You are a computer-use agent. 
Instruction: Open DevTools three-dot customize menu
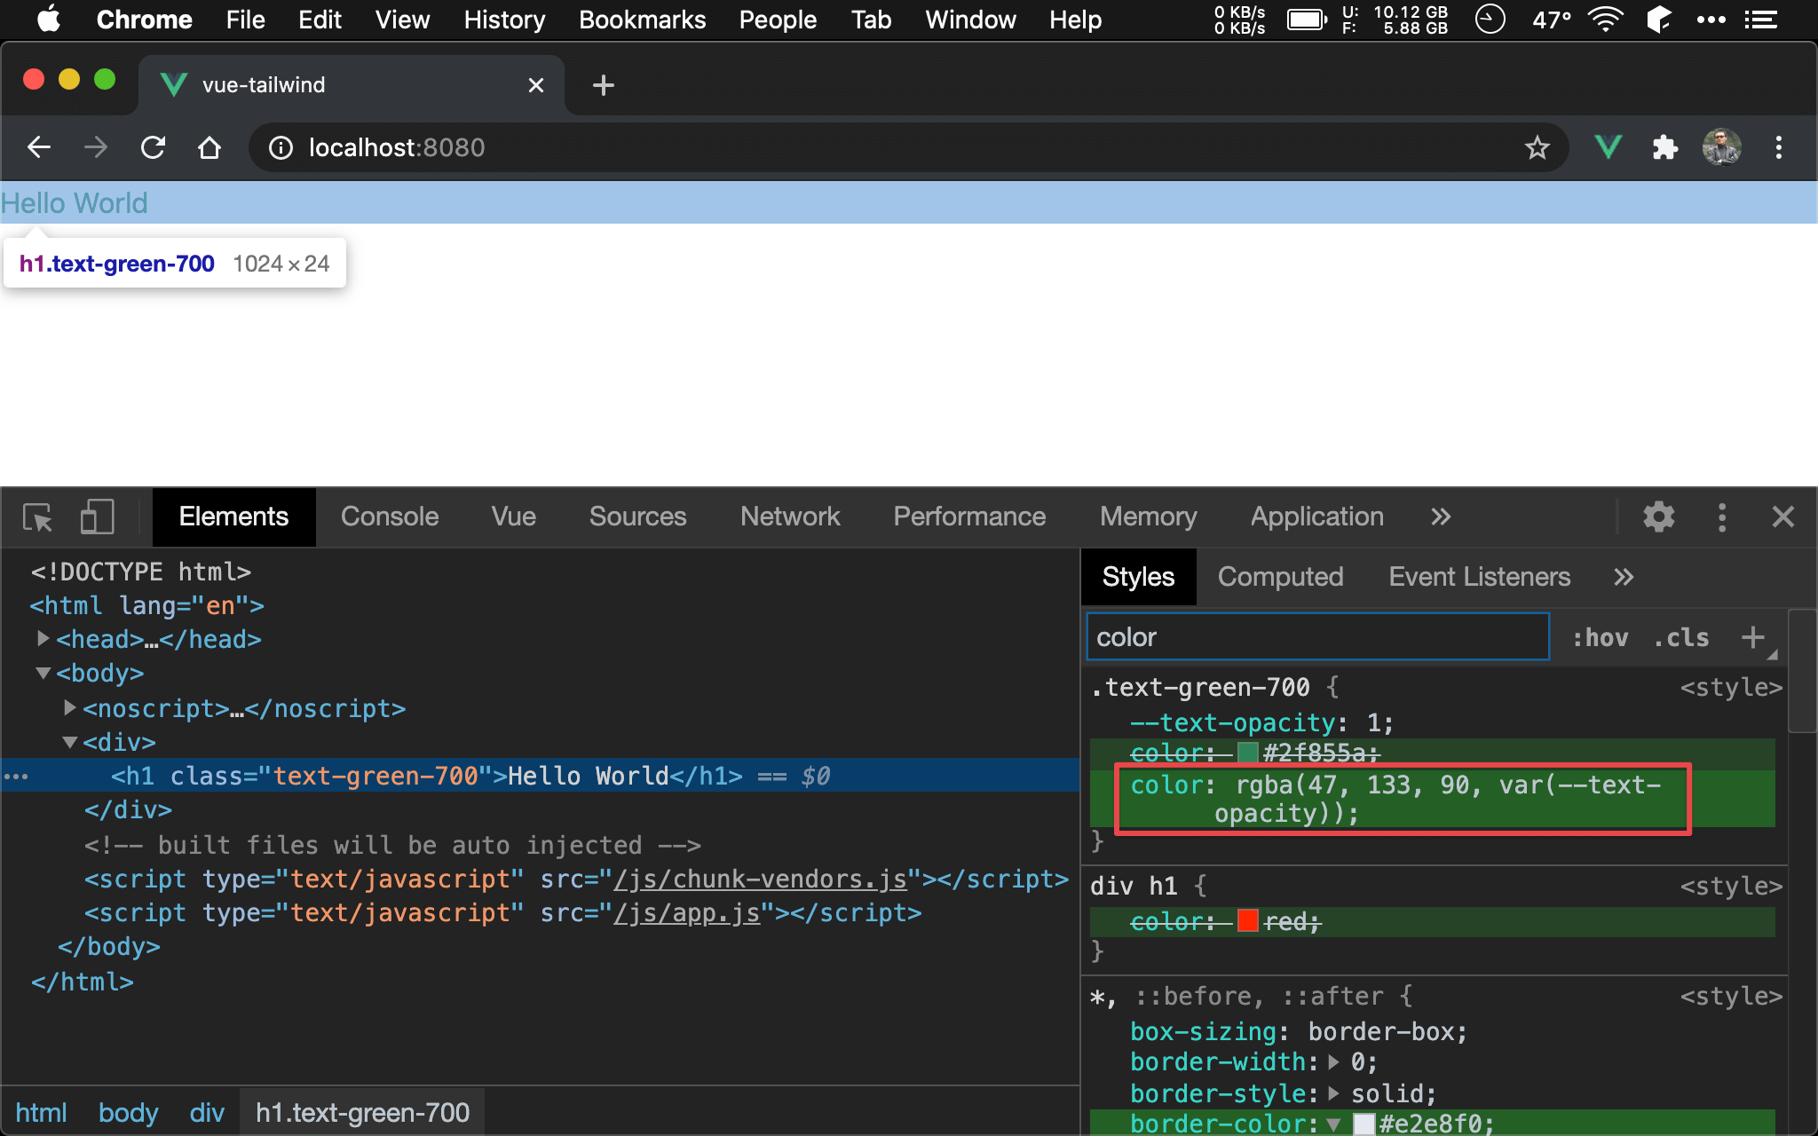coord(1721,517)
